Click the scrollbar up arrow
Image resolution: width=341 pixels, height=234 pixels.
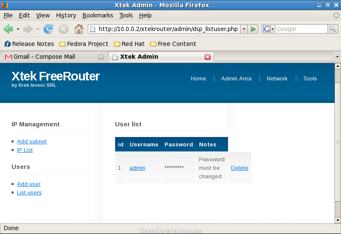[x=338, y=66]
